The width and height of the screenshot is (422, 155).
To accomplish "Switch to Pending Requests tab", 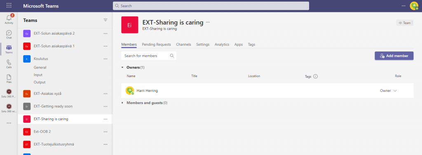I will tap(156, 45).
